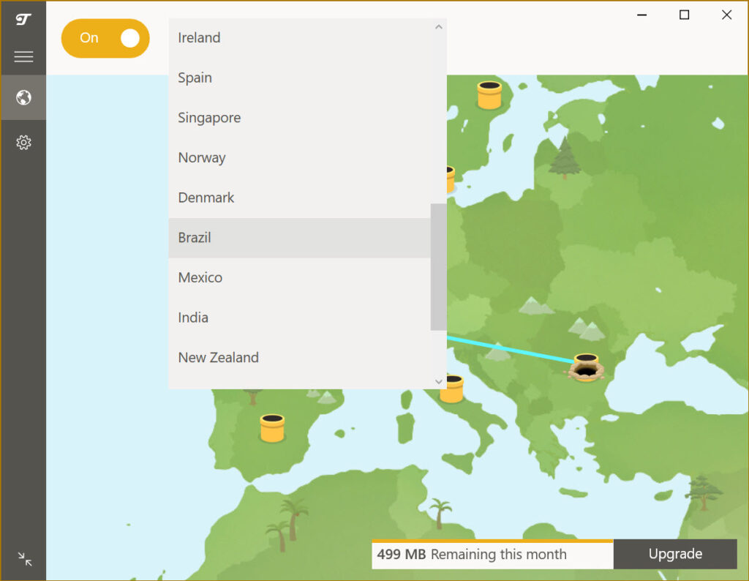
Task: Choose New Zealand from the list
Action: (x=299, y=358)
